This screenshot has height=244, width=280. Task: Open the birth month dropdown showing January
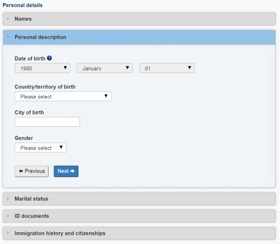105,68
